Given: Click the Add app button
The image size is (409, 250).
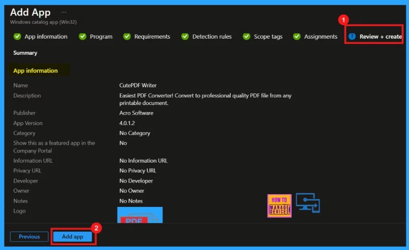Looking at the screenshot, I should [73, 236].
